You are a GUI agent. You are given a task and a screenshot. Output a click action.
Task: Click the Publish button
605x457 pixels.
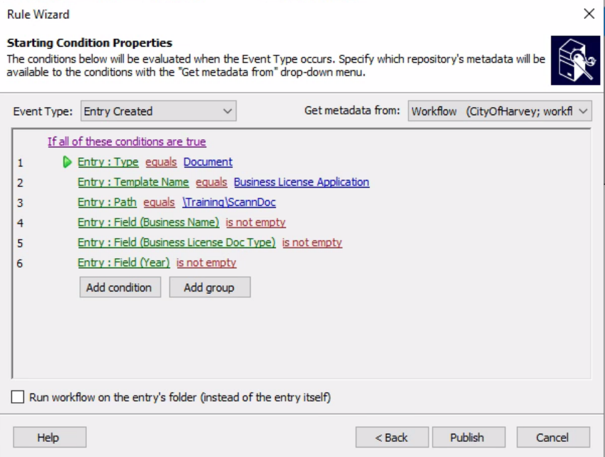467,437
